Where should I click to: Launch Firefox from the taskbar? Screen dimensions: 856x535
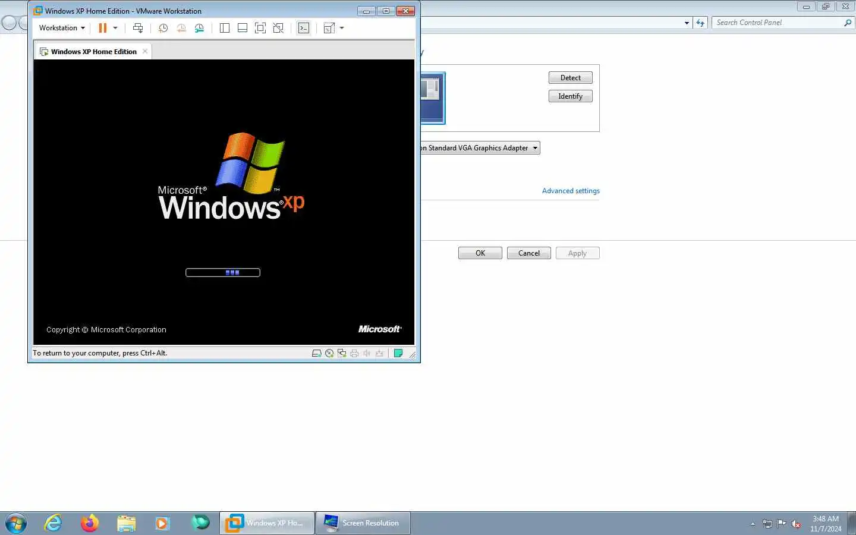click(90, 523)
